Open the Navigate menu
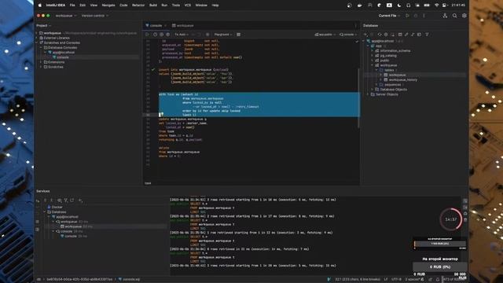This screenshot has height=283, width=503. 108,6
